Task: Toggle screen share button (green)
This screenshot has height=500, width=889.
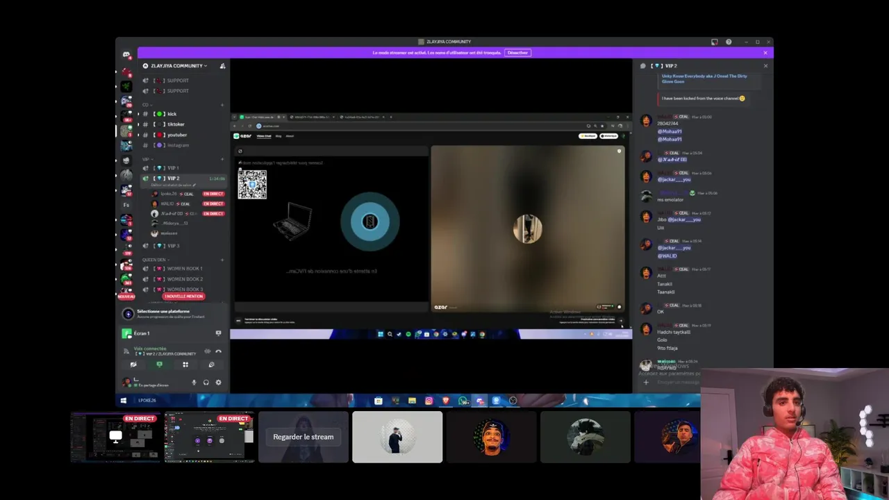Action: 159,365
